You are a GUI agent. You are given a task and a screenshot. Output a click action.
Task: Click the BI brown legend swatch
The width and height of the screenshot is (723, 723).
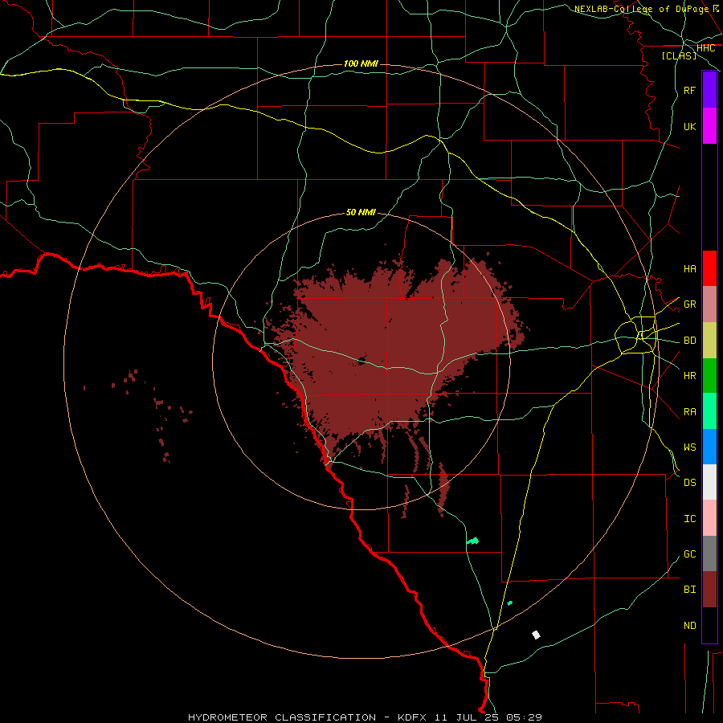tap(709, 590)
